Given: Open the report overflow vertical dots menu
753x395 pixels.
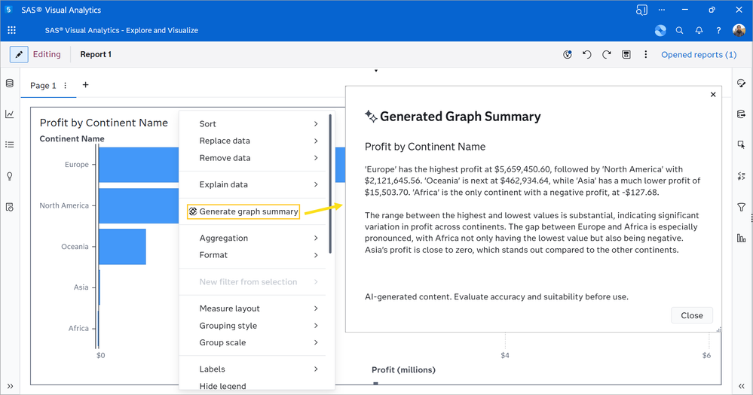Looking at the screenshot, I should coord(645,55).
